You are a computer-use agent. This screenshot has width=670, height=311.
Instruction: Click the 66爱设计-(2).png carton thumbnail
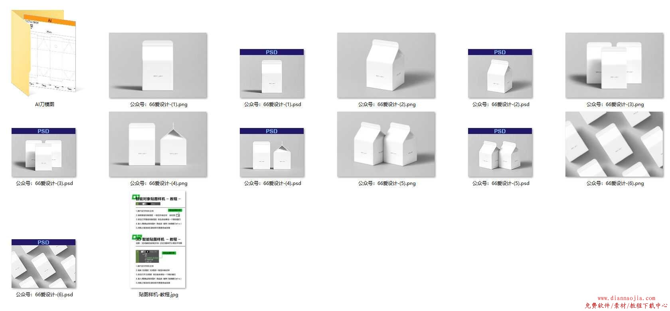click(x=386, y=65)
